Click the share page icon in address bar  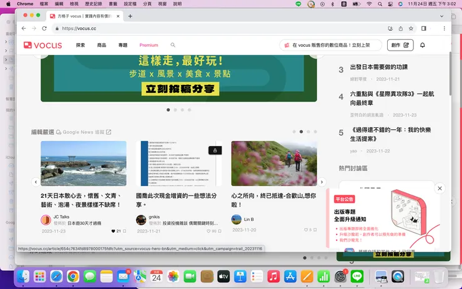pyautogui.click(x=401, y=28)
